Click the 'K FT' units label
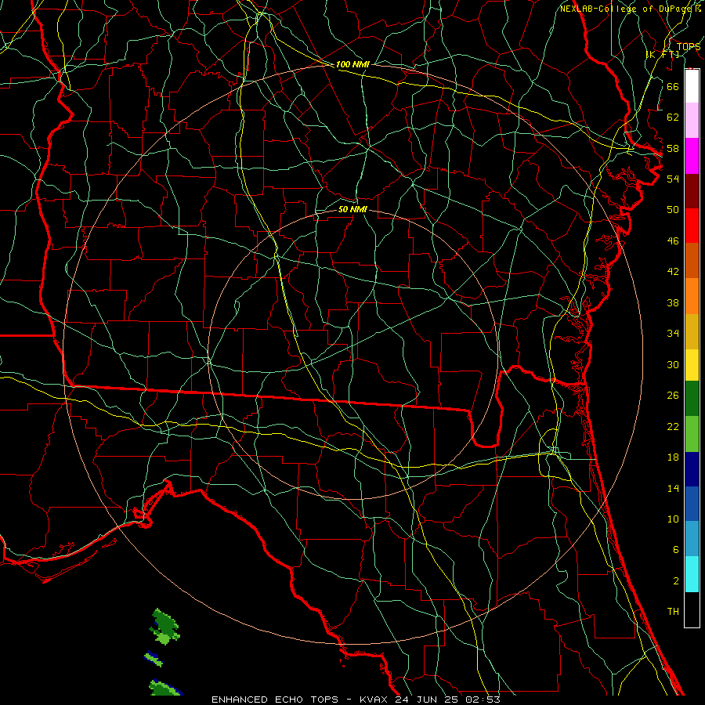705x705 pixels. [x=663, y=54]
